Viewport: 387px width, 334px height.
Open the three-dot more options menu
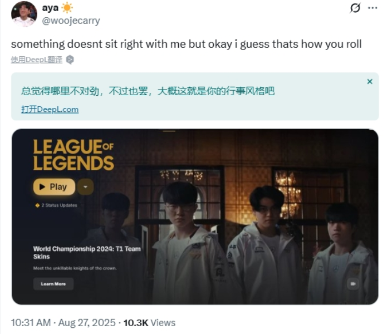coord(373,8)
